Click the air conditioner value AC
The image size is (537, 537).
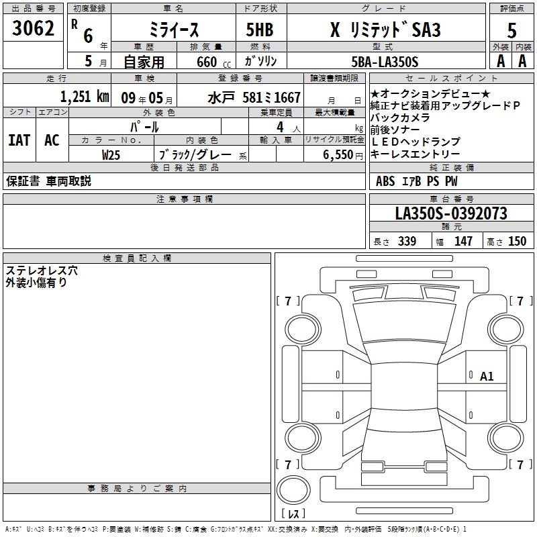(52, 140)
